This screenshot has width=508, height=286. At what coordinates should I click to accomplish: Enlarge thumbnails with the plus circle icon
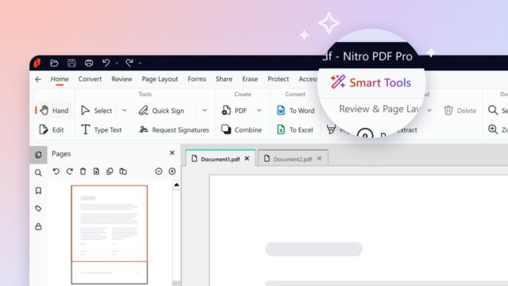click(172, 172)
